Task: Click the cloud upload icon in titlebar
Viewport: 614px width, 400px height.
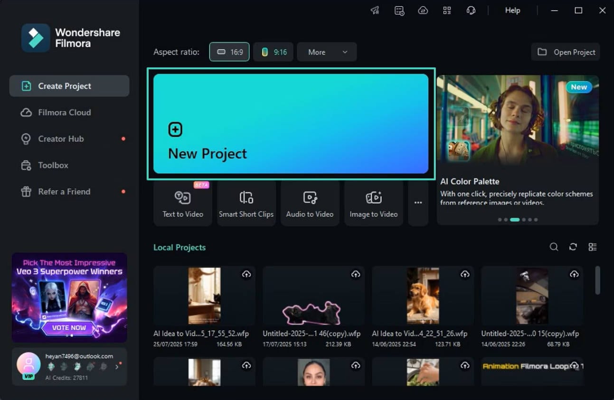Action: click(x=423, y=10)
